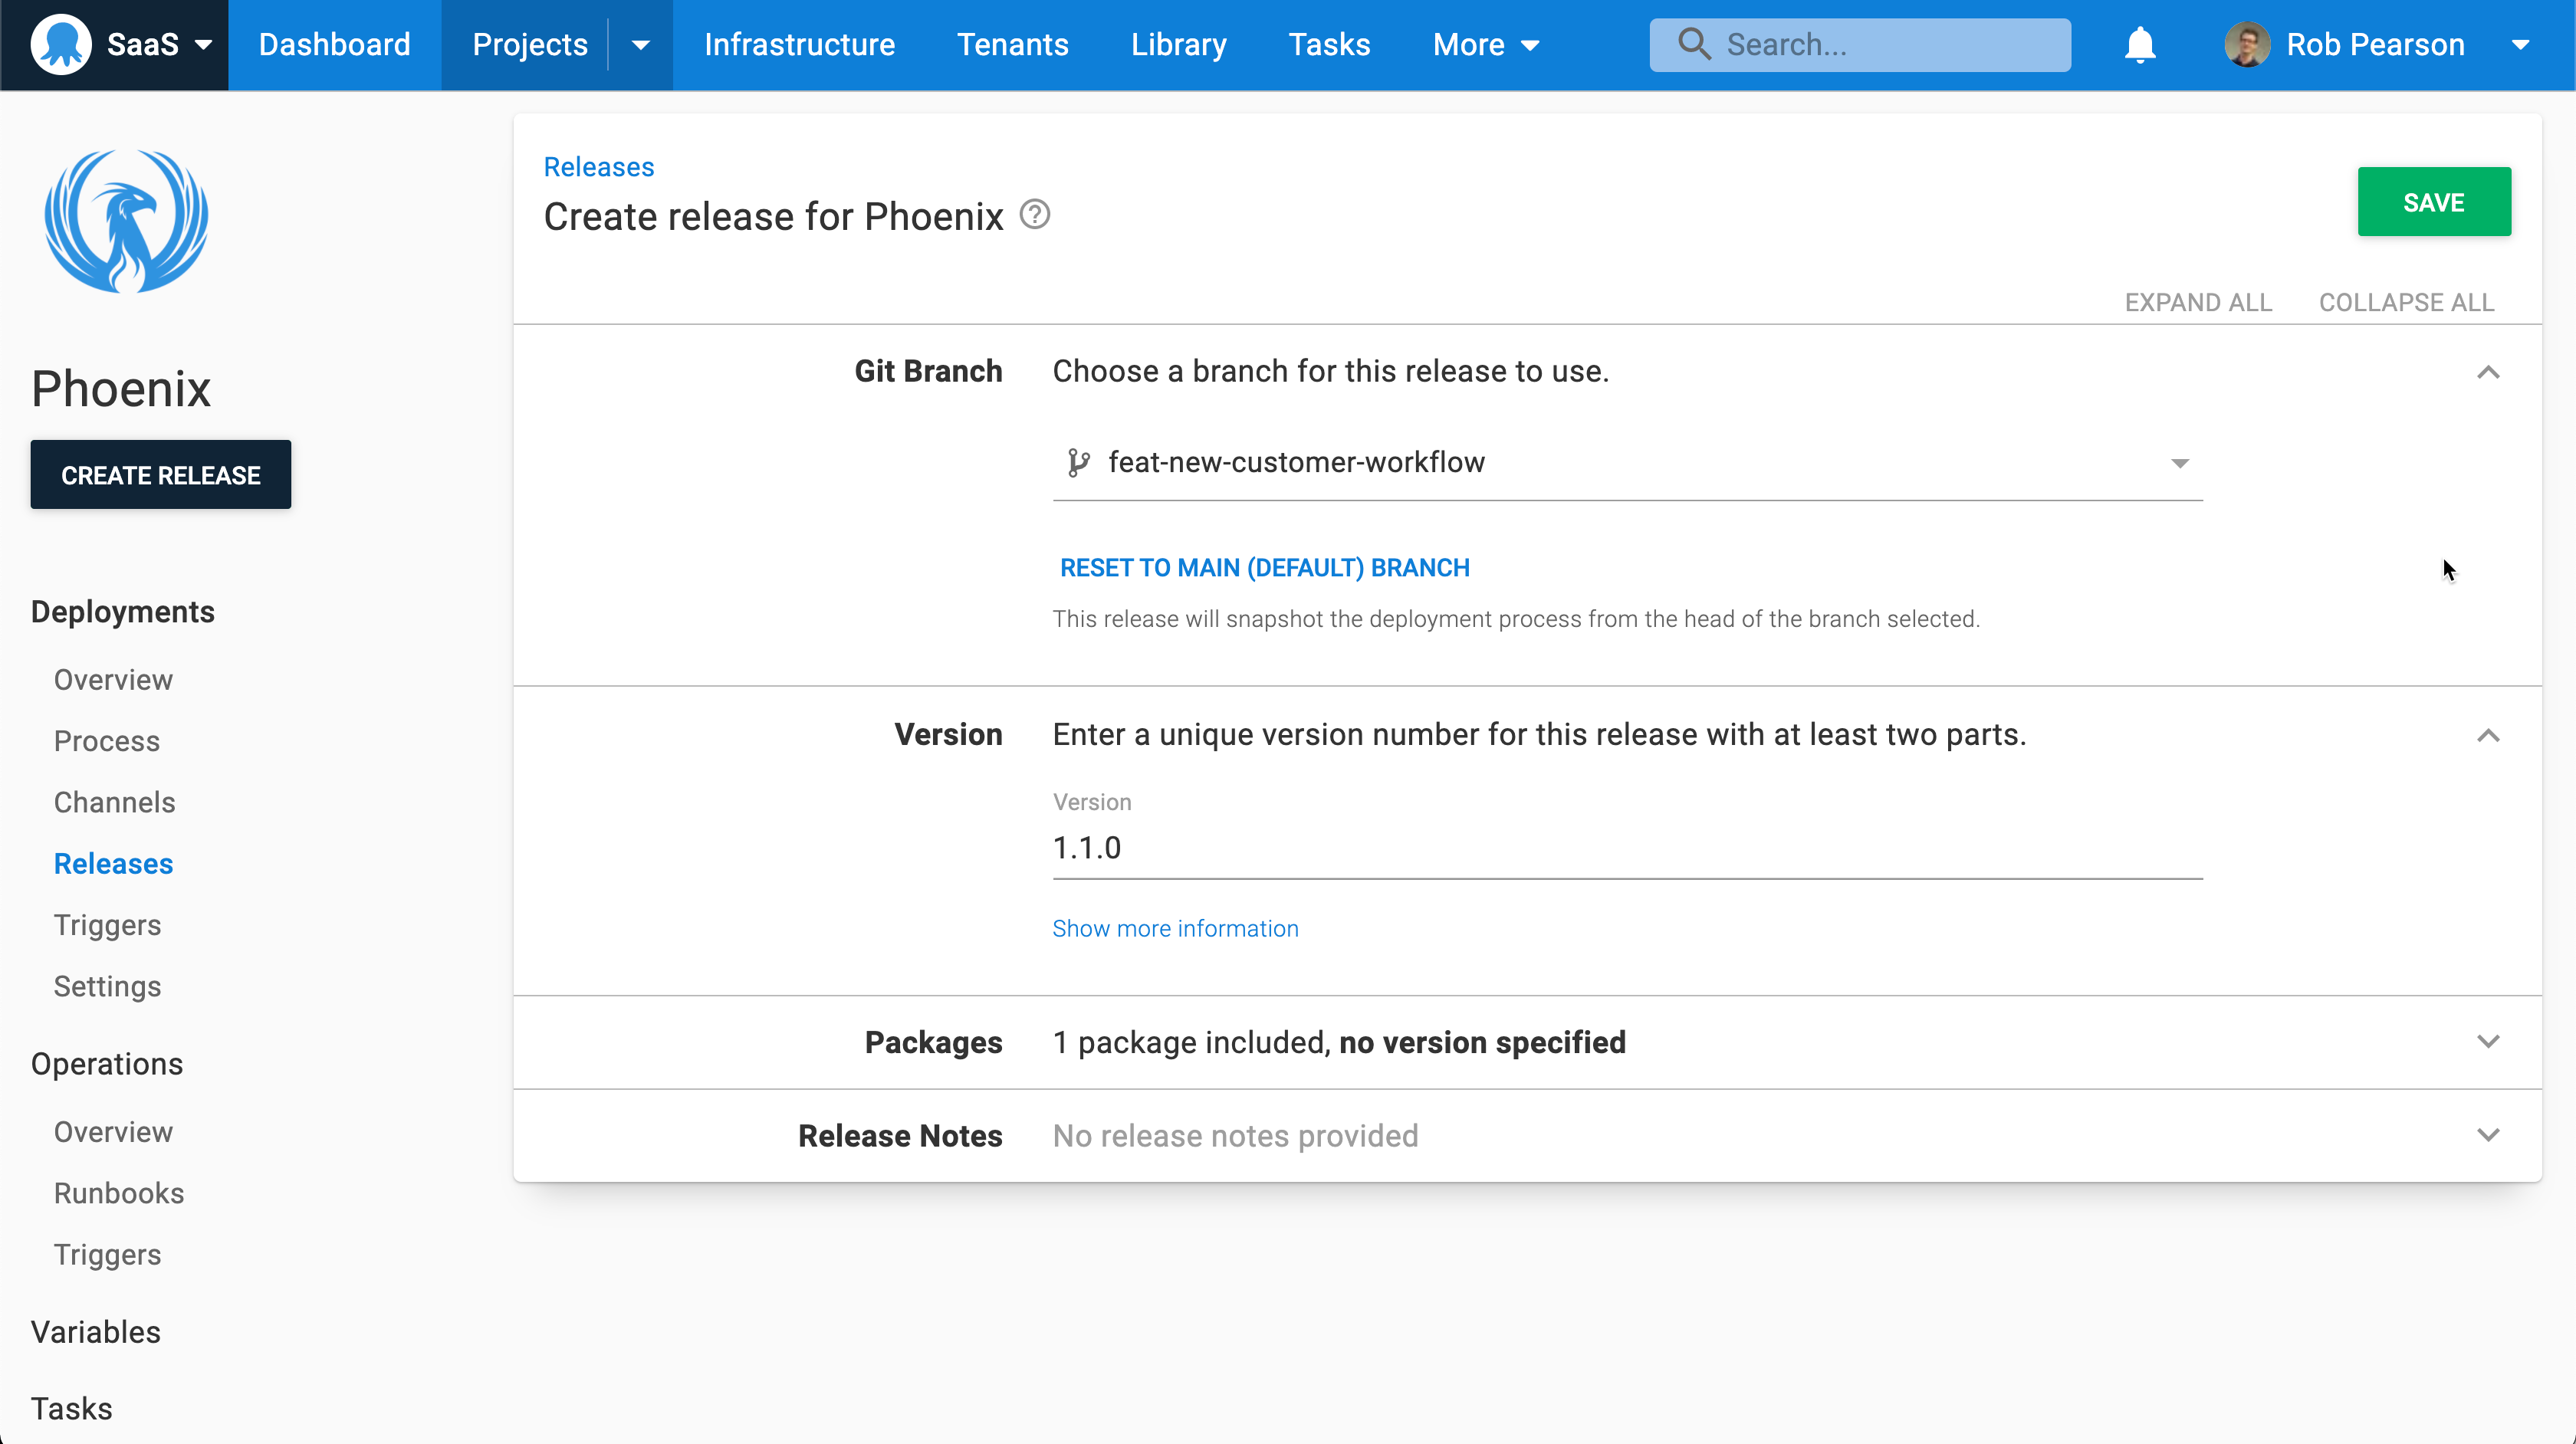Switch to the Tenants section
The height and width of the screenshot is (1444, 2576).
click(x=1013, y=44)
